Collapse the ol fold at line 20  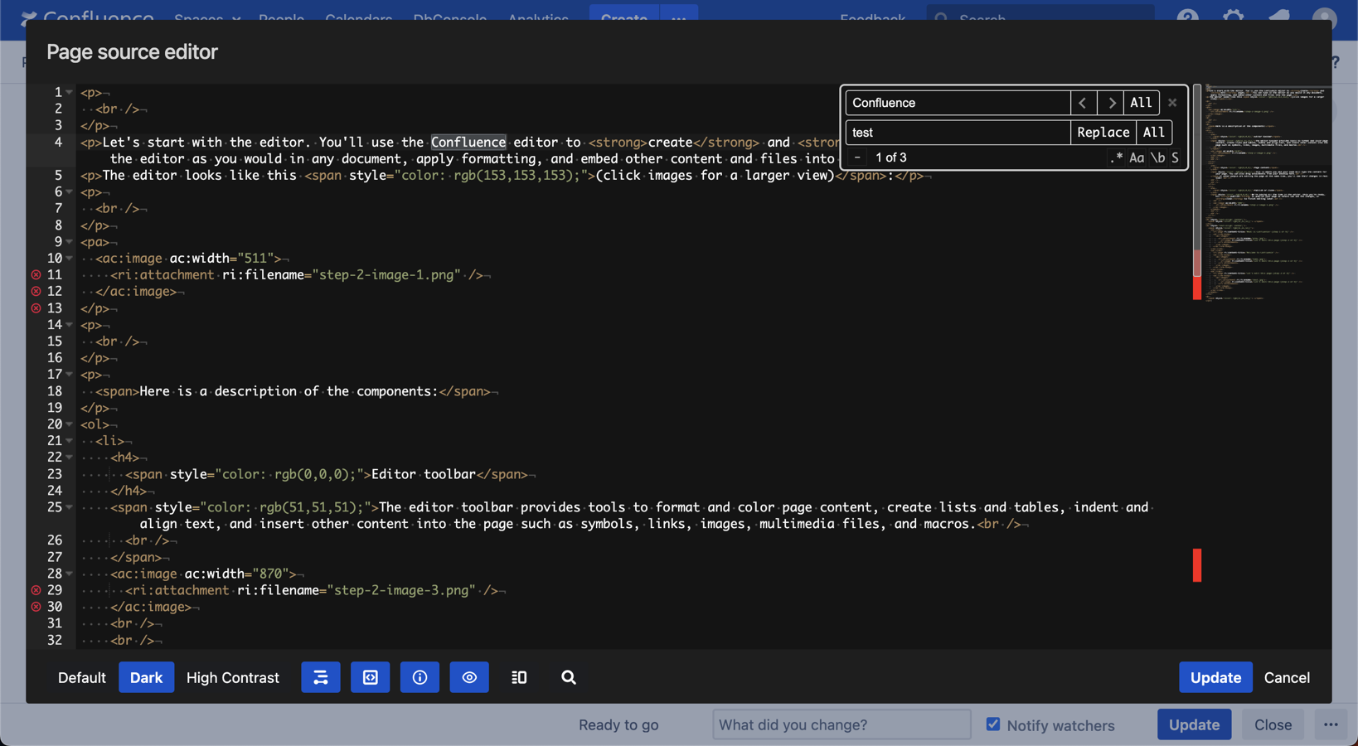pyautogui.click(x=70, y=424)
